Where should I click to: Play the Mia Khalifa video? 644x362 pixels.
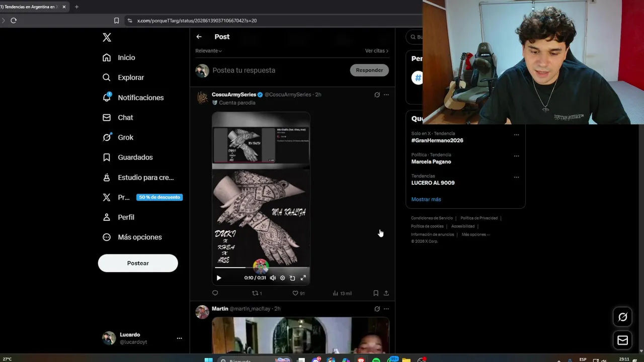pos(219,278)
